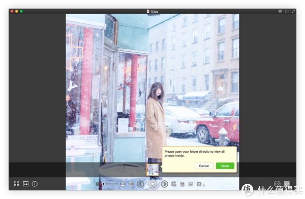Delete the current photo
Screen dimensions: 305x199
pos(182,184)
